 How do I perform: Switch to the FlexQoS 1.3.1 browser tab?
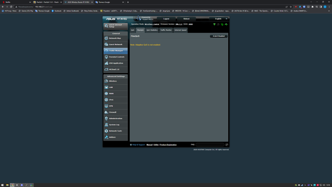(x=47, y=2)
